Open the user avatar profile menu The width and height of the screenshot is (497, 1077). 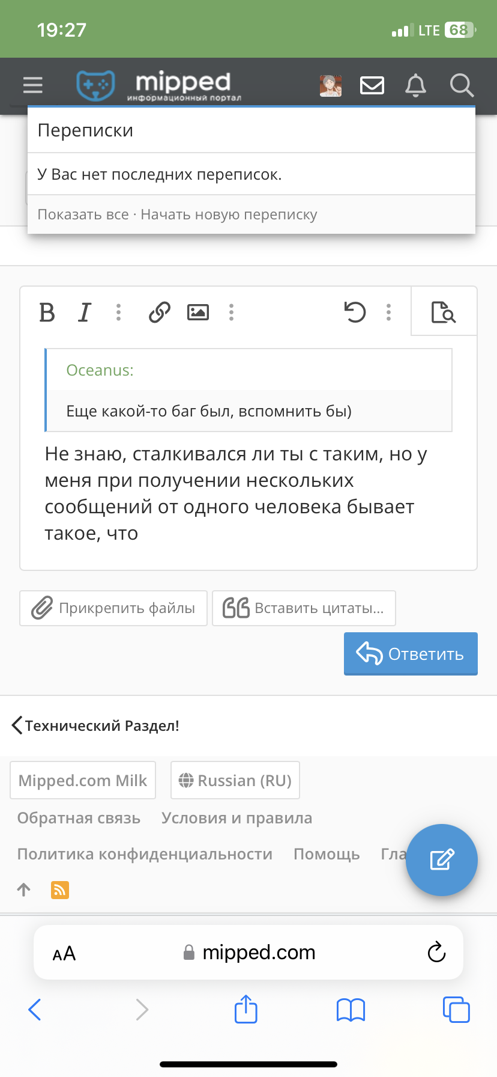click(x=331, y=85)
